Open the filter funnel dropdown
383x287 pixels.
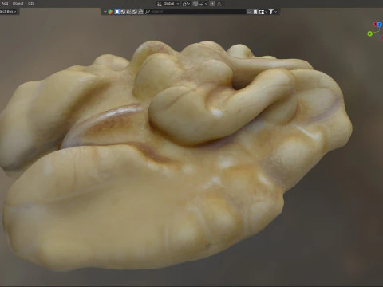tap(273, 11)
